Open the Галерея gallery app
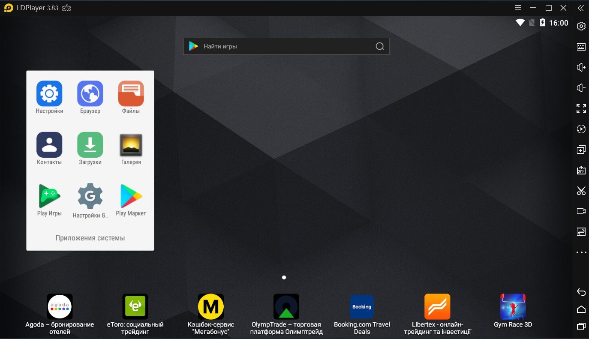 click(x=131, y=145)
